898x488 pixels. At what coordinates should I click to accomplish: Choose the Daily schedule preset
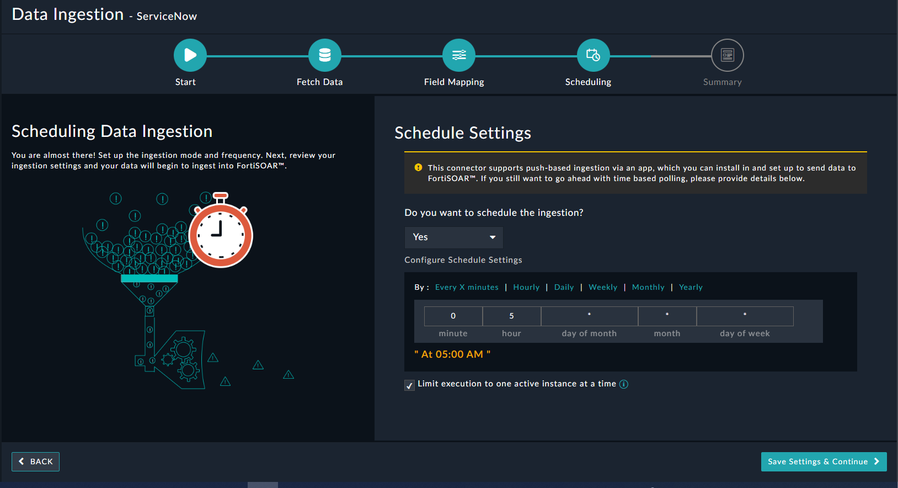tap(564, 287)
